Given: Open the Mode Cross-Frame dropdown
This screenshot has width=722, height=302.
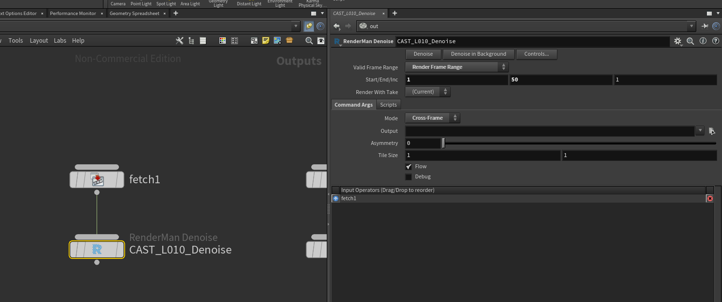Looking at the screenshot, I should coord(433,118).
